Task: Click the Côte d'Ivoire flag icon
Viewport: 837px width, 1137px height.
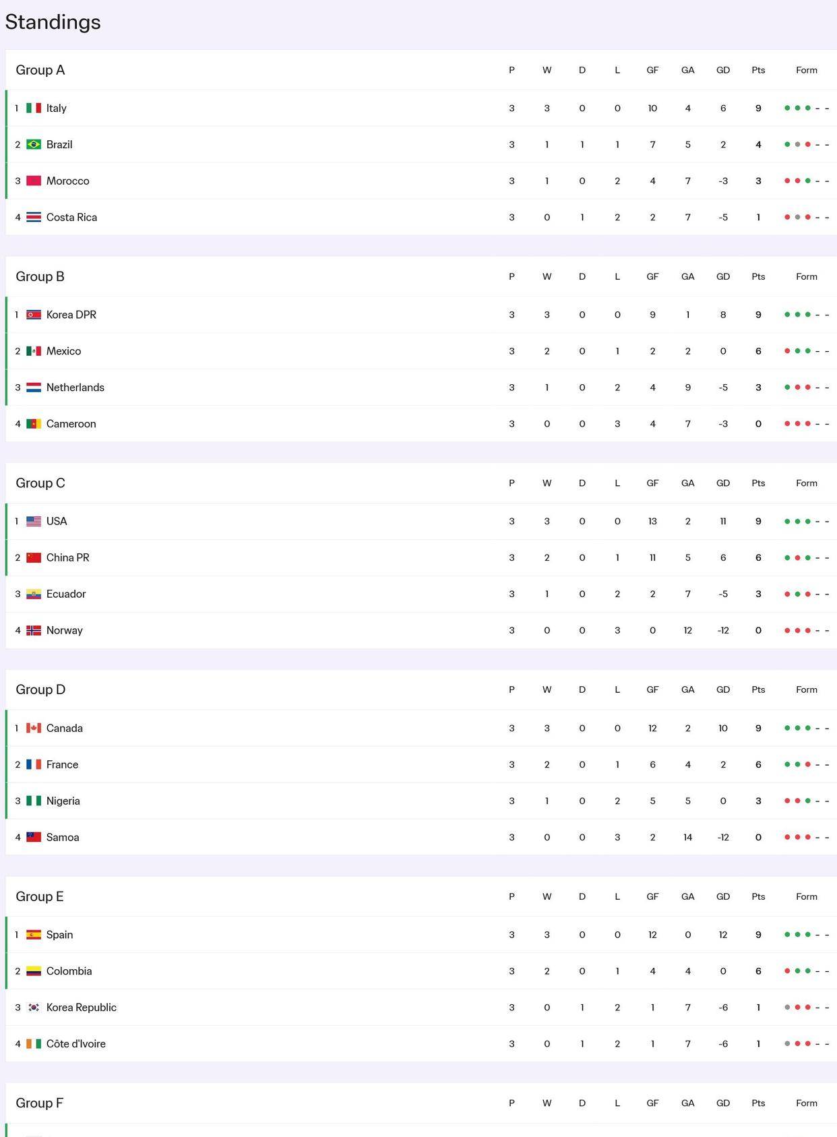Action: (x=34, y=1044)
